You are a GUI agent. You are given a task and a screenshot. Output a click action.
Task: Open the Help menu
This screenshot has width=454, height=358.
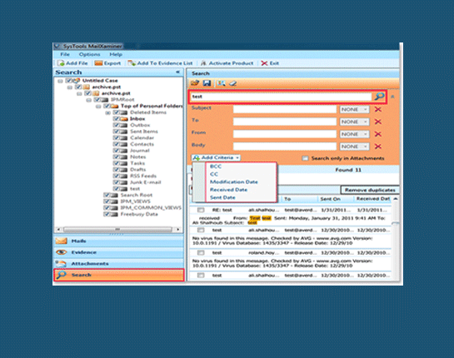coord(116,54)
